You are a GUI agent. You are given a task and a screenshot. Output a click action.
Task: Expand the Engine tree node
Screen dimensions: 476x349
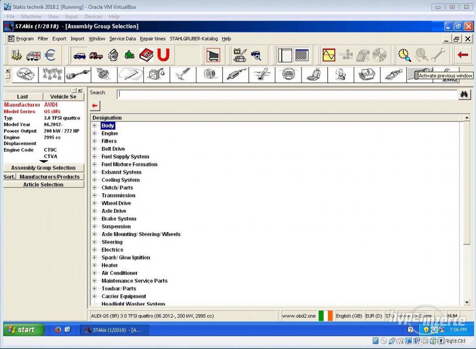point(95,133)
